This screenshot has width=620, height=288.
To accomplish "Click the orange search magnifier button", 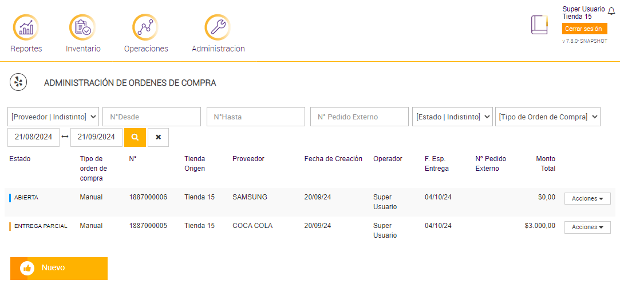I will pyautogui.click(x=135, y=137).
